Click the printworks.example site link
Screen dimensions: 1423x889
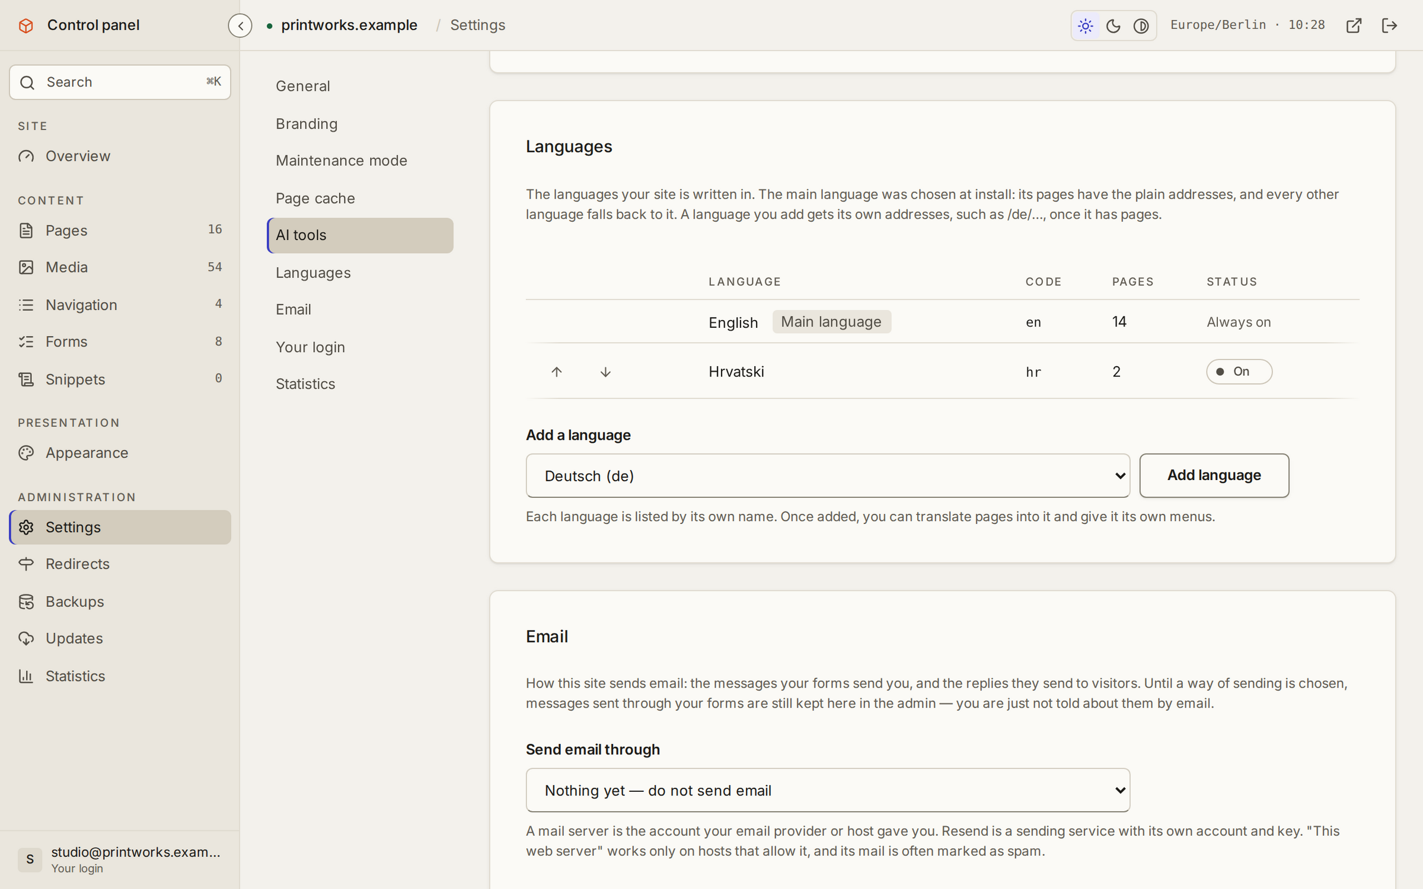[x=349, y=25]
